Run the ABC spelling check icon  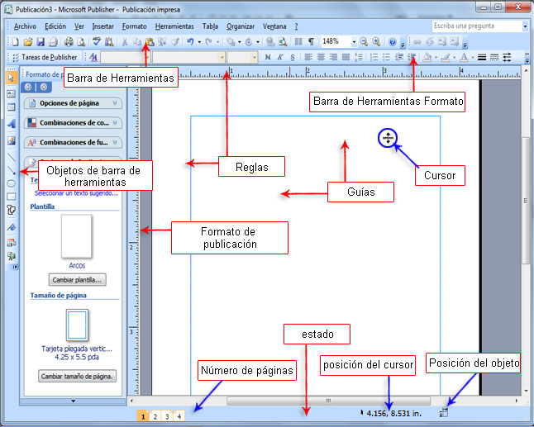point(97,42)
